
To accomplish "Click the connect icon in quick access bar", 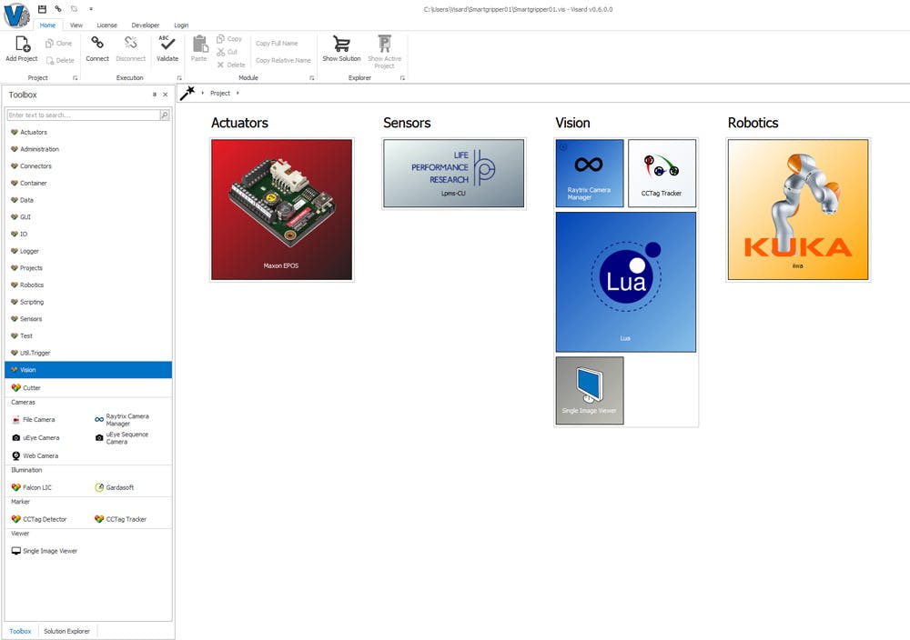I will [x=58, y=9].
